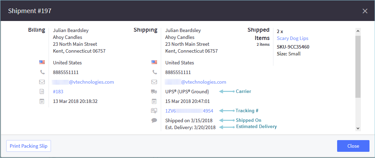The height and width of the screenshot is (158, 375).
Task: Open the Scary Dog Lips product link
Action: point(292,38)
